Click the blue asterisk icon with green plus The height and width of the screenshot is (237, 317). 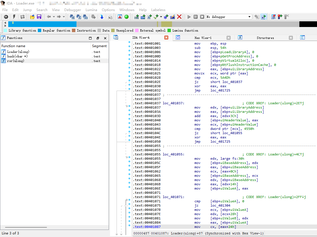click(166, 17)
